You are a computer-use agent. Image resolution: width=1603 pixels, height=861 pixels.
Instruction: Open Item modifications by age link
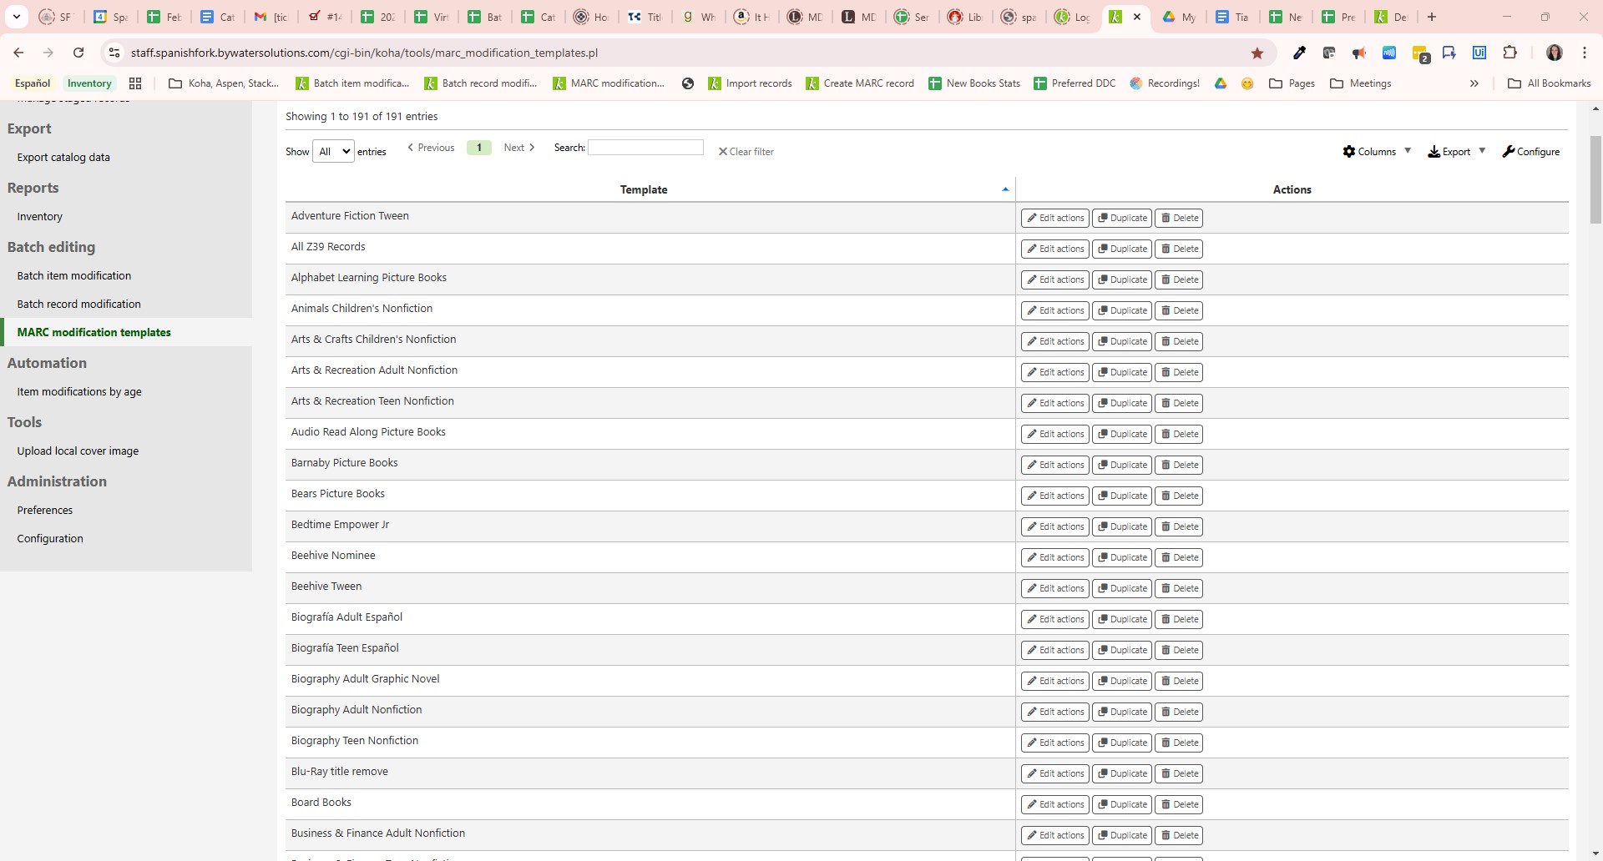click(79, 392)
